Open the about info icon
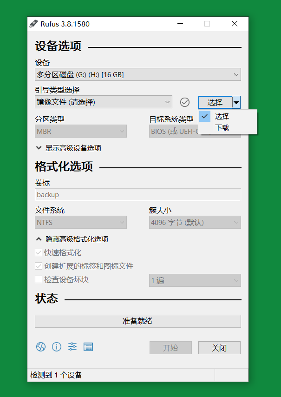This screenshot has height=397, width=281. [57, 347]
